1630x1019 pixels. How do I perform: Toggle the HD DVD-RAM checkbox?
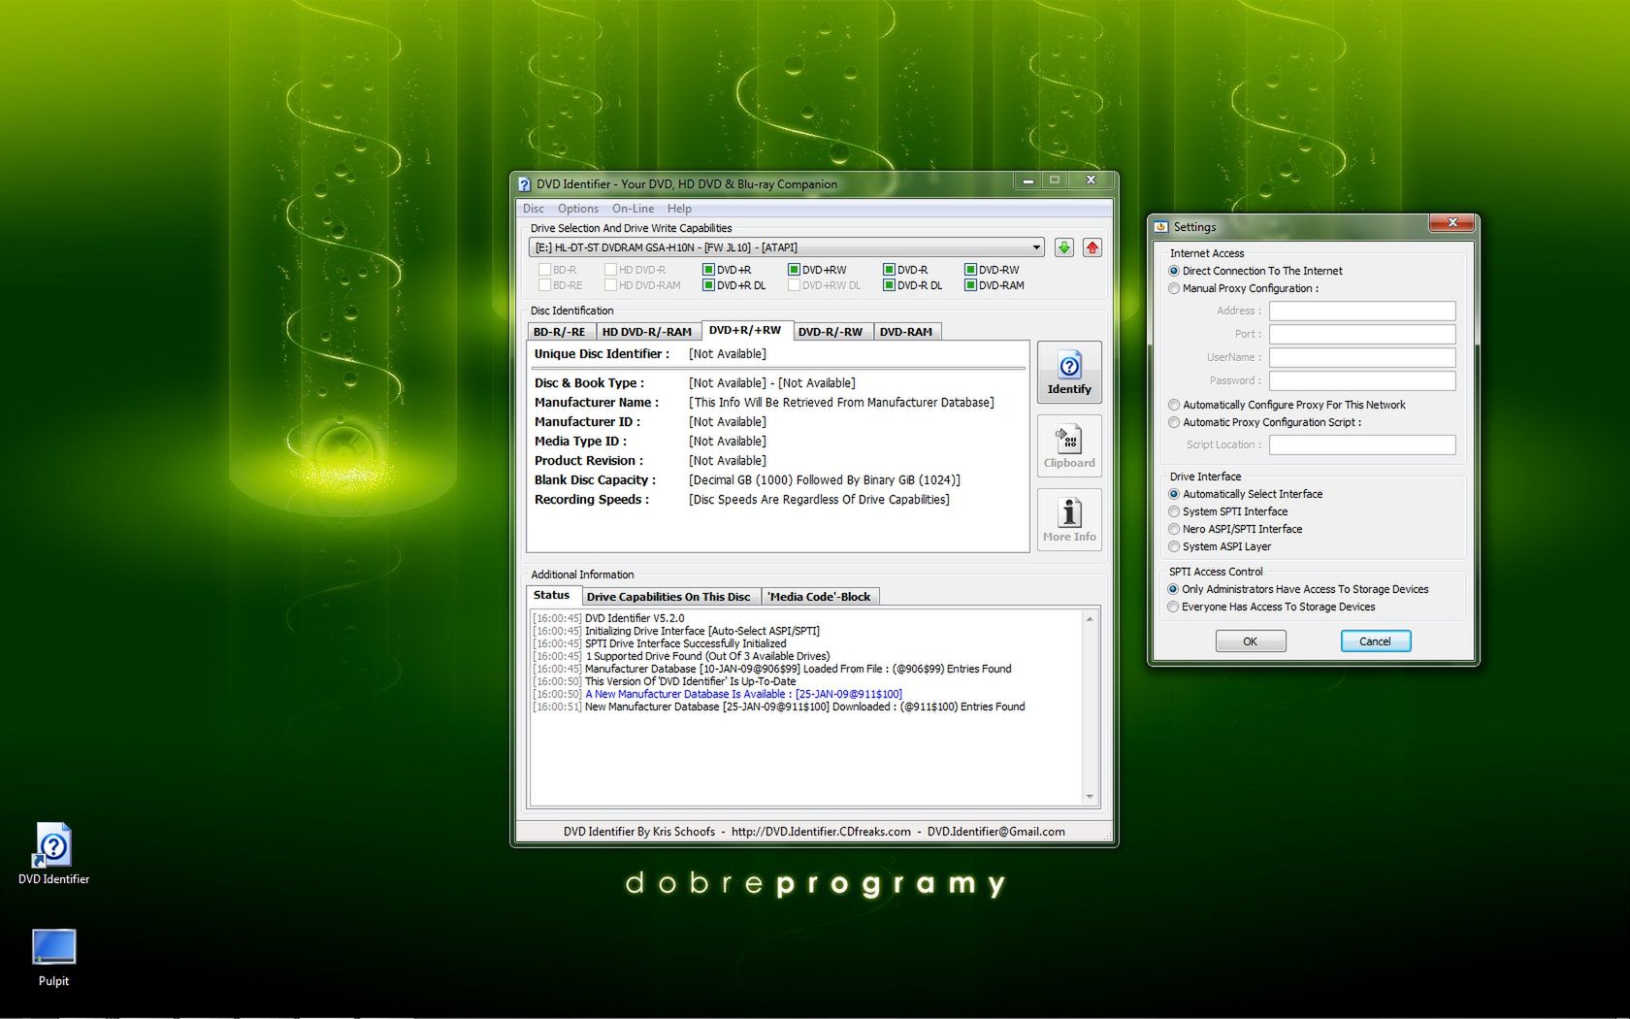point(610,285)
